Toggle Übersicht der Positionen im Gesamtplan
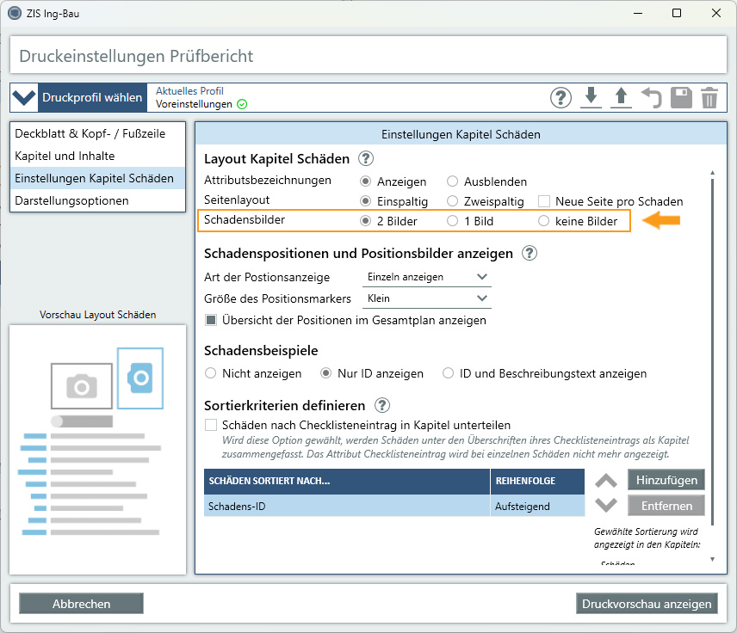 (x=211, y=320)
